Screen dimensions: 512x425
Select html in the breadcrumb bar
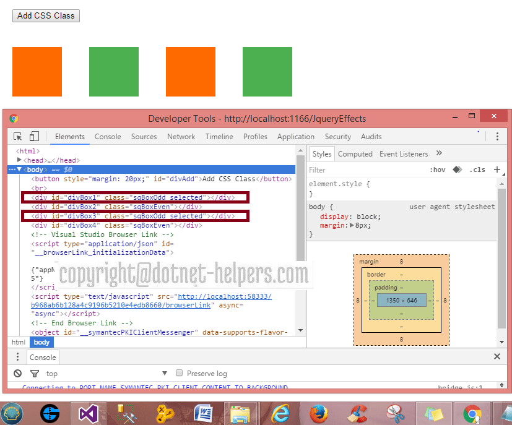pyautogui.click(x=19, y=342)
